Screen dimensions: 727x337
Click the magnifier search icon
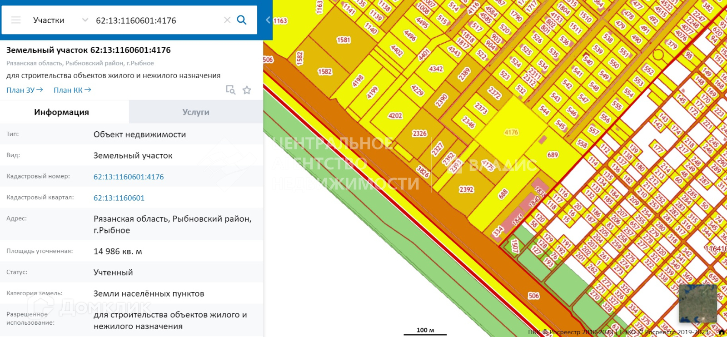[242, 20]
